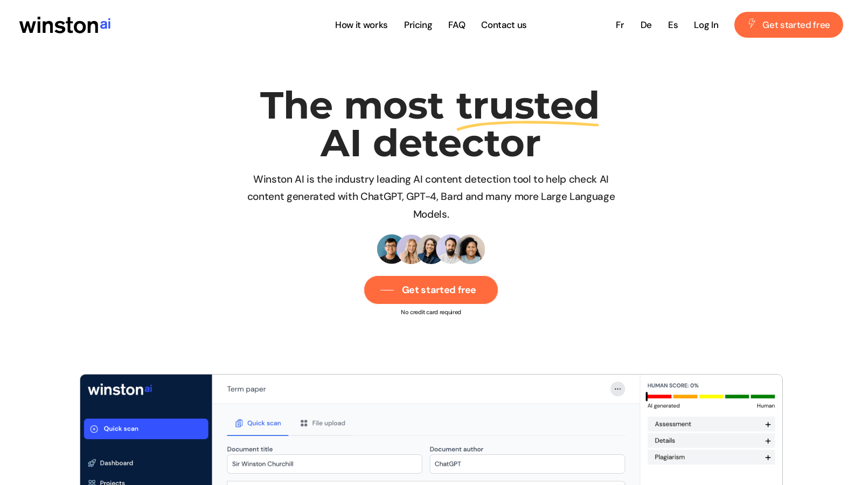
Task: Switch language to Spanish (Es)
Action: [x=673, y=25]
